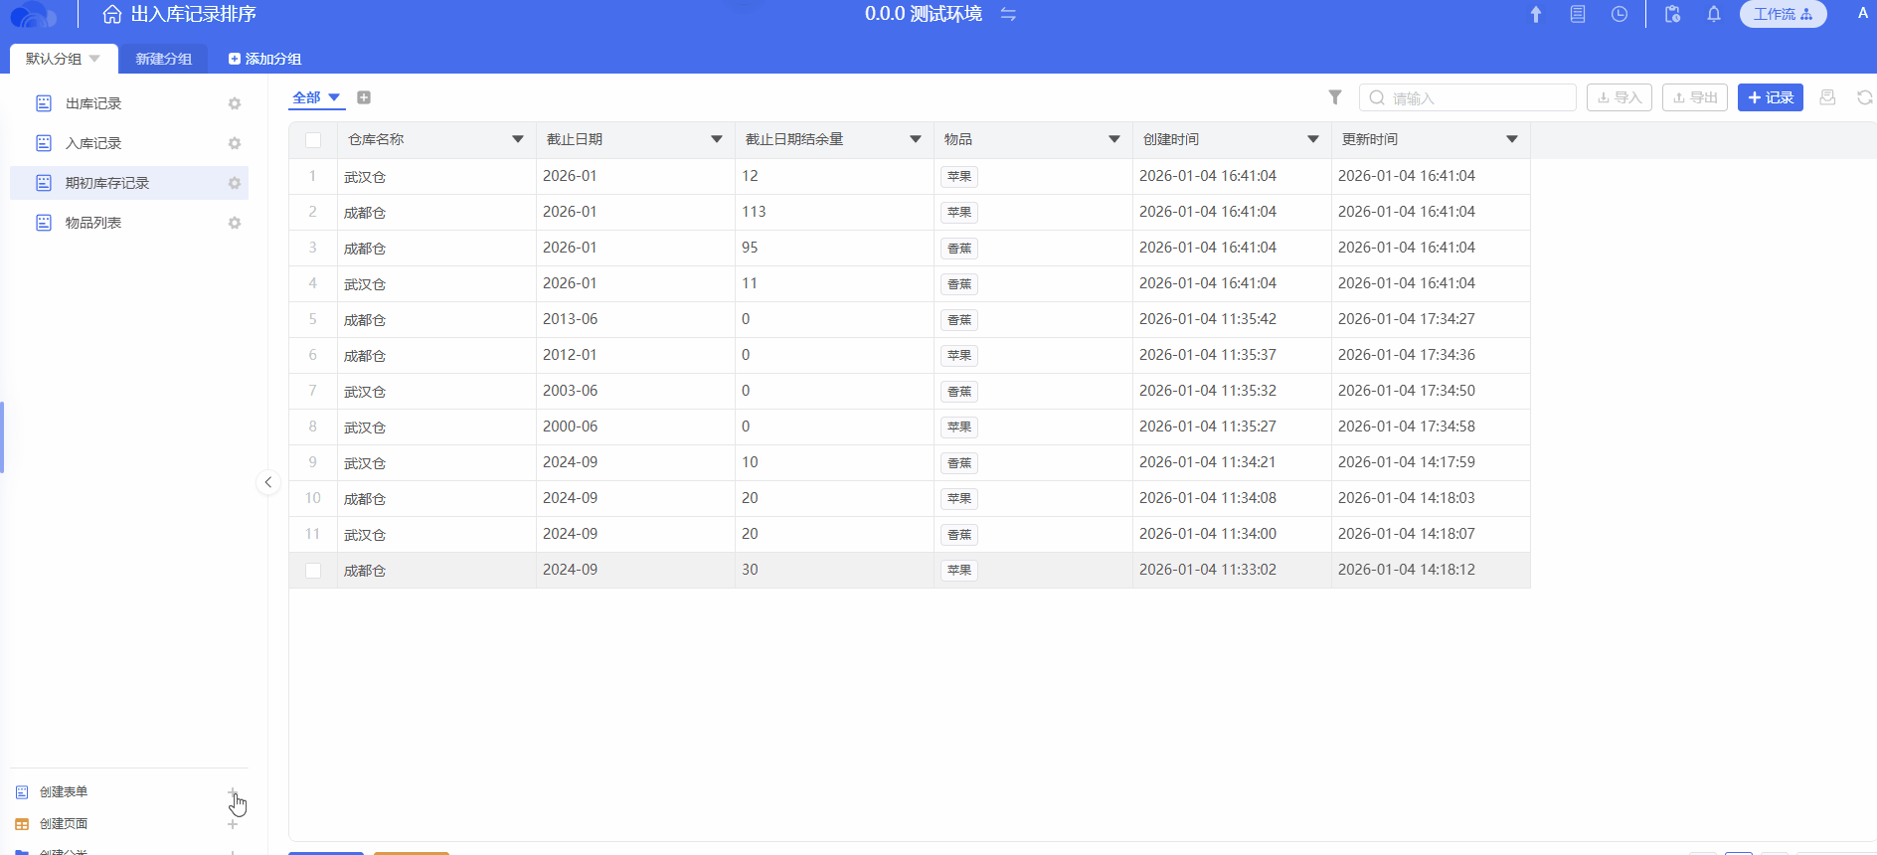This screenshot has width=1877, height=855.
Task: Open the 截止日期结余量 column dropdown arrow
Action: 916,139
